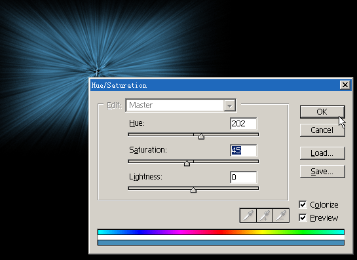Image resolution: width=357 pixels, height=260 pixels.
Task: Focus the Hue value field showing 202
Action: point(244,124)
